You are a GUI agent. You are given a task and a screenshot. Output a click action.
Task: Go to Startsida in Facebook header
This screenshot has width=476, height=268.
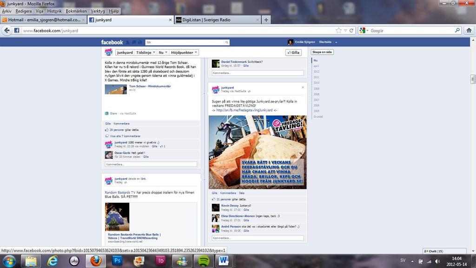(325, 42)
